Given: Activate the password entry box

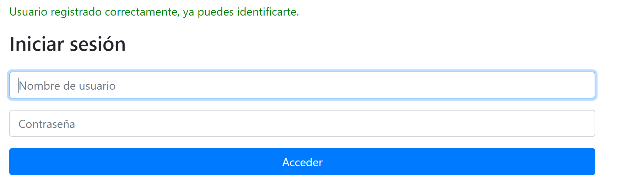Looking at the screenshot, I should [302, 123].
